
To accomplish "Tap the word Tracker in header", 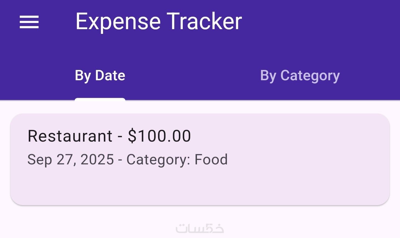I will click(x=204, y=21).
